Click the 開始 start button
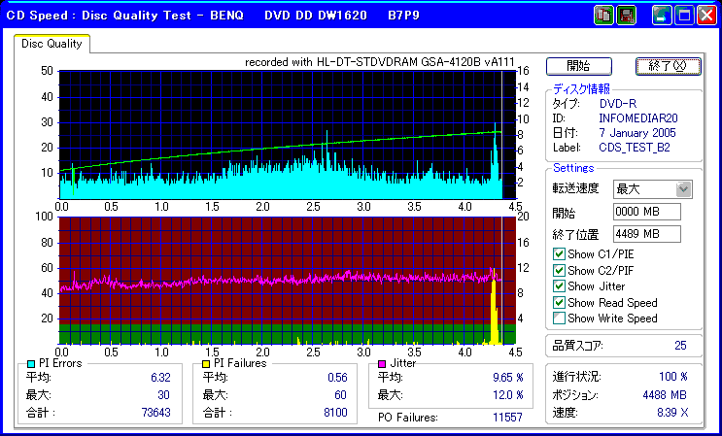The image size is (722, 436). coord(579,66)
